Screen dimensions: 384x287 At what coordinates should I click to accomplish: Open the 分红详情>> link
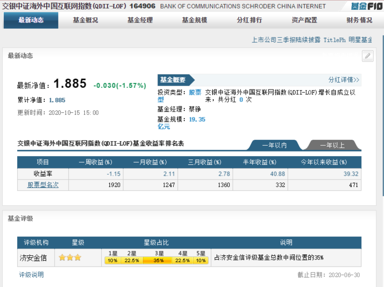[x=343, y=80]
